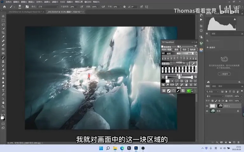Viewport: 244px width, 152px height.
Task: Click the symmetry butterfly icon in options bar
Action: (146, 7)
